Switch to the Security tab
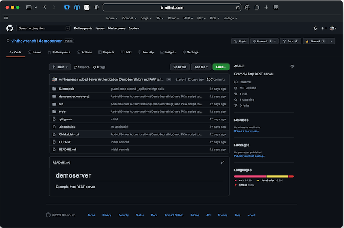The image size is (344, 228). coord(146,52)
